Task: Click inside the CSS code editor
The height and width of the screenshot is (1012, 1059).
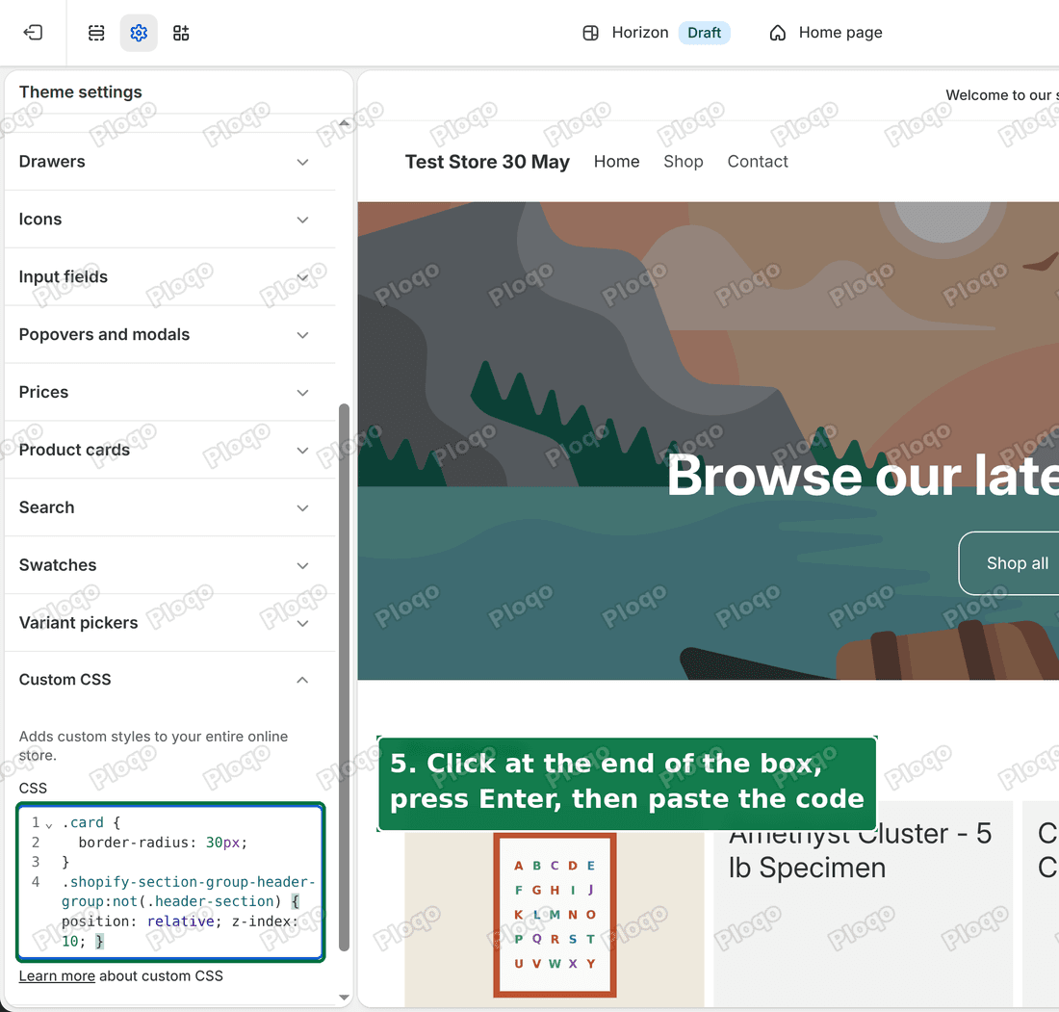Action: 170,882
